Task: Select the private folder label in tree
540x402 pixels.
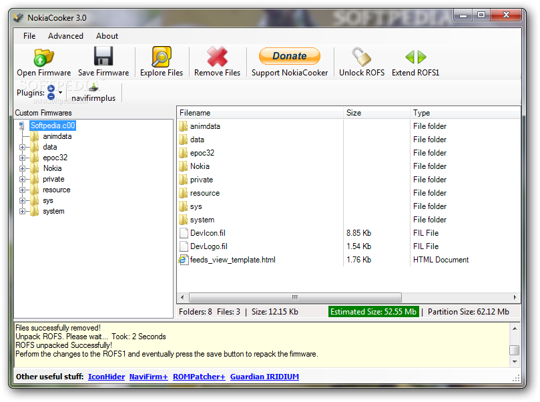Action: [x=53, y=179]
